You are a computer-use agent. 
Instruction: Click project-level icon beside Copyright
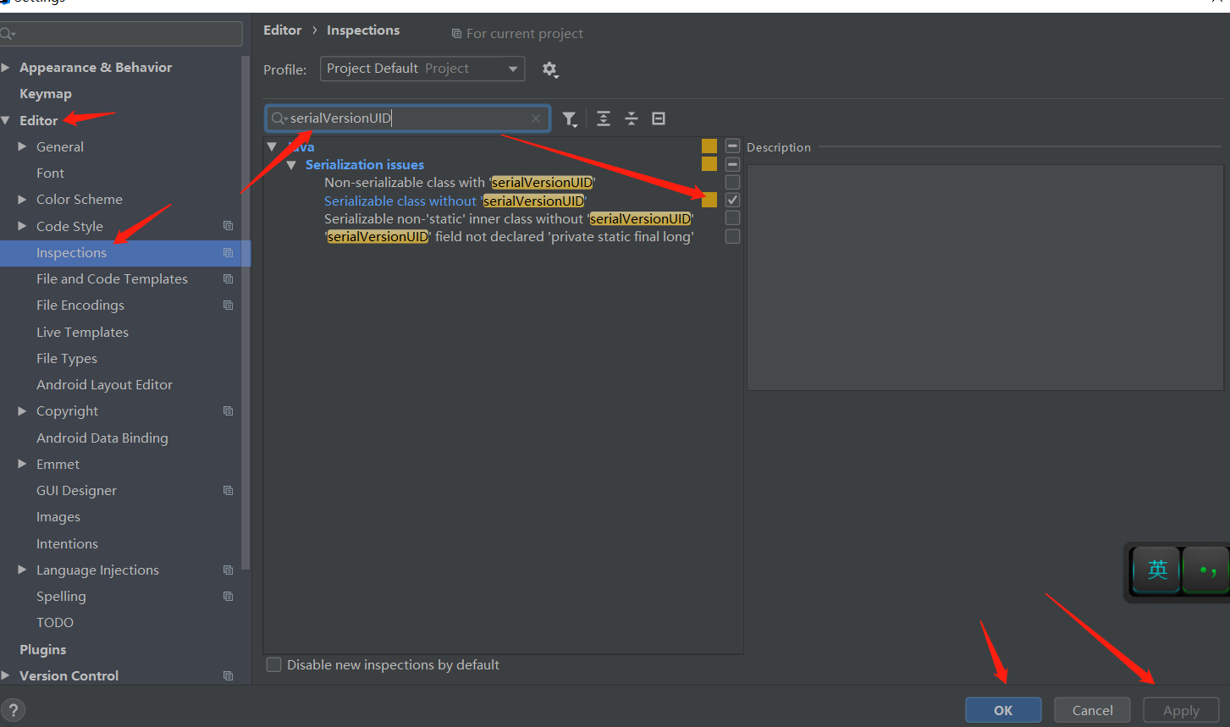228,410
